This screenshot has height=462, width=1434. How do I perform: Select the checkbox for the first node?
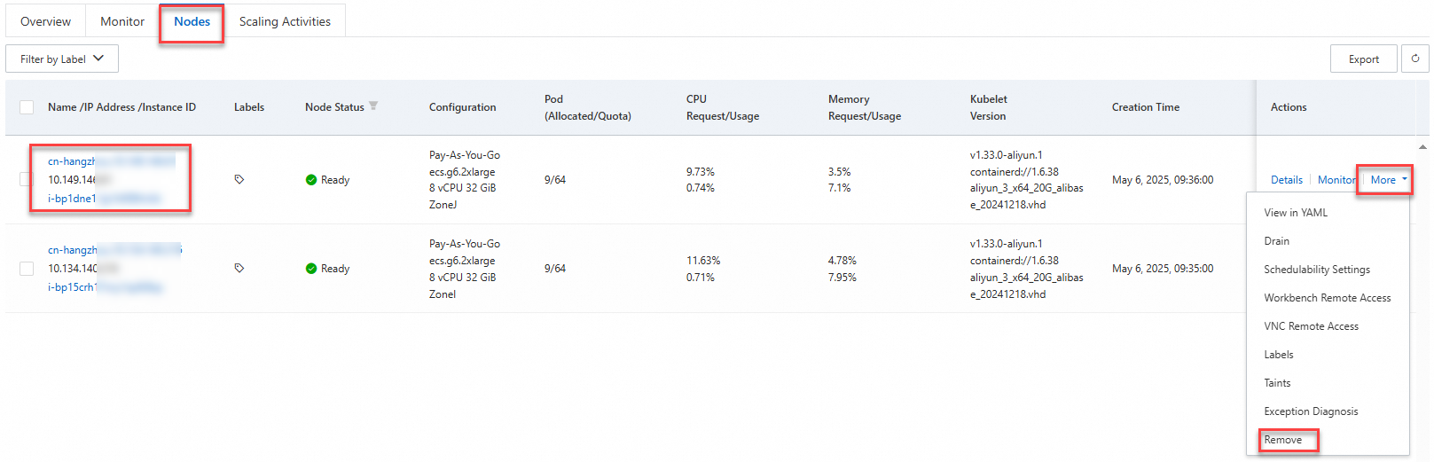point(27,179)
